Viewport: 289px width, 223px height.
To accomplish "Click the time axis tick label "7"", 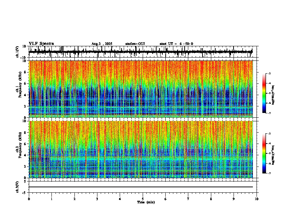I will tap(188, 199).
